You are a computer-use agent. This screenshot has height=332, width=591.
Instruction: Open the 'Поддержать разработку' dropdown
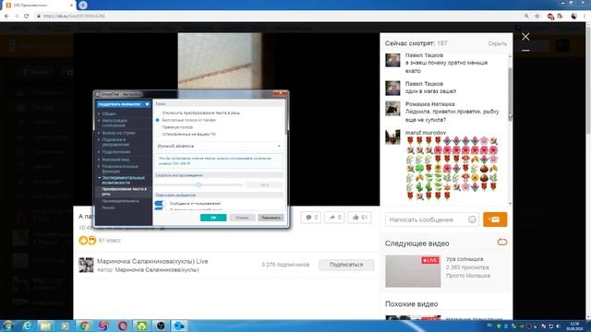click(x=124, y=104)
